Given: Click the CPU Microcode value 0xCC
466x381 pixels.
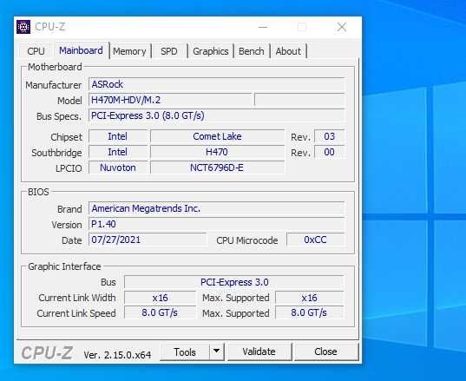Looking at the screenshot, I should pos(315,240).
